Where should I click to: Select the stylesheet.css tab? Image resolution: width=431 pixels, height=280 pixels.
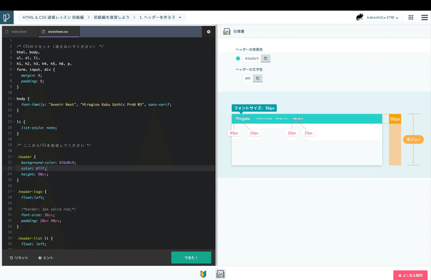(59, 32)
